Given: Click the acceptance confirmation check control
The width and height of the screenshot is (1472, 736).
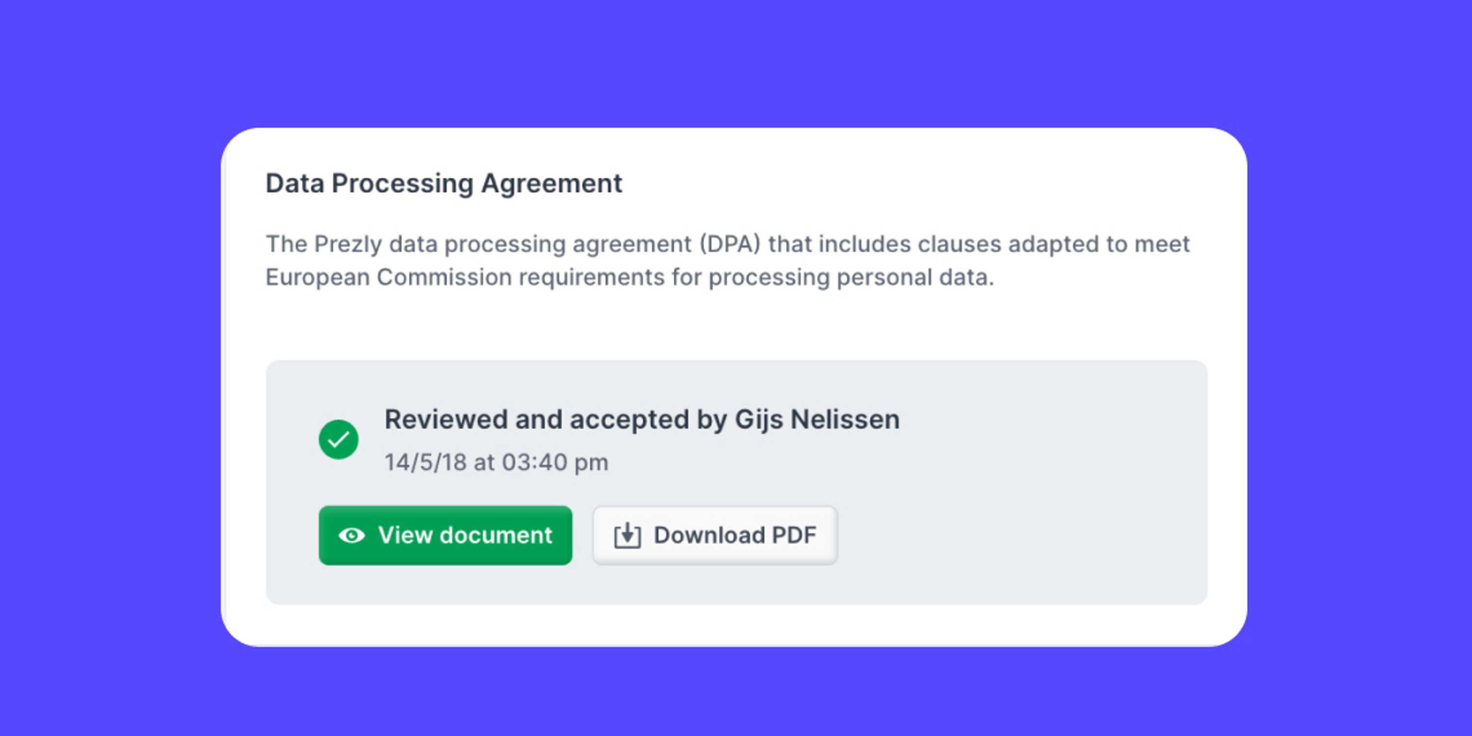Looking at the screenshot, I should [x=339, y=439].
